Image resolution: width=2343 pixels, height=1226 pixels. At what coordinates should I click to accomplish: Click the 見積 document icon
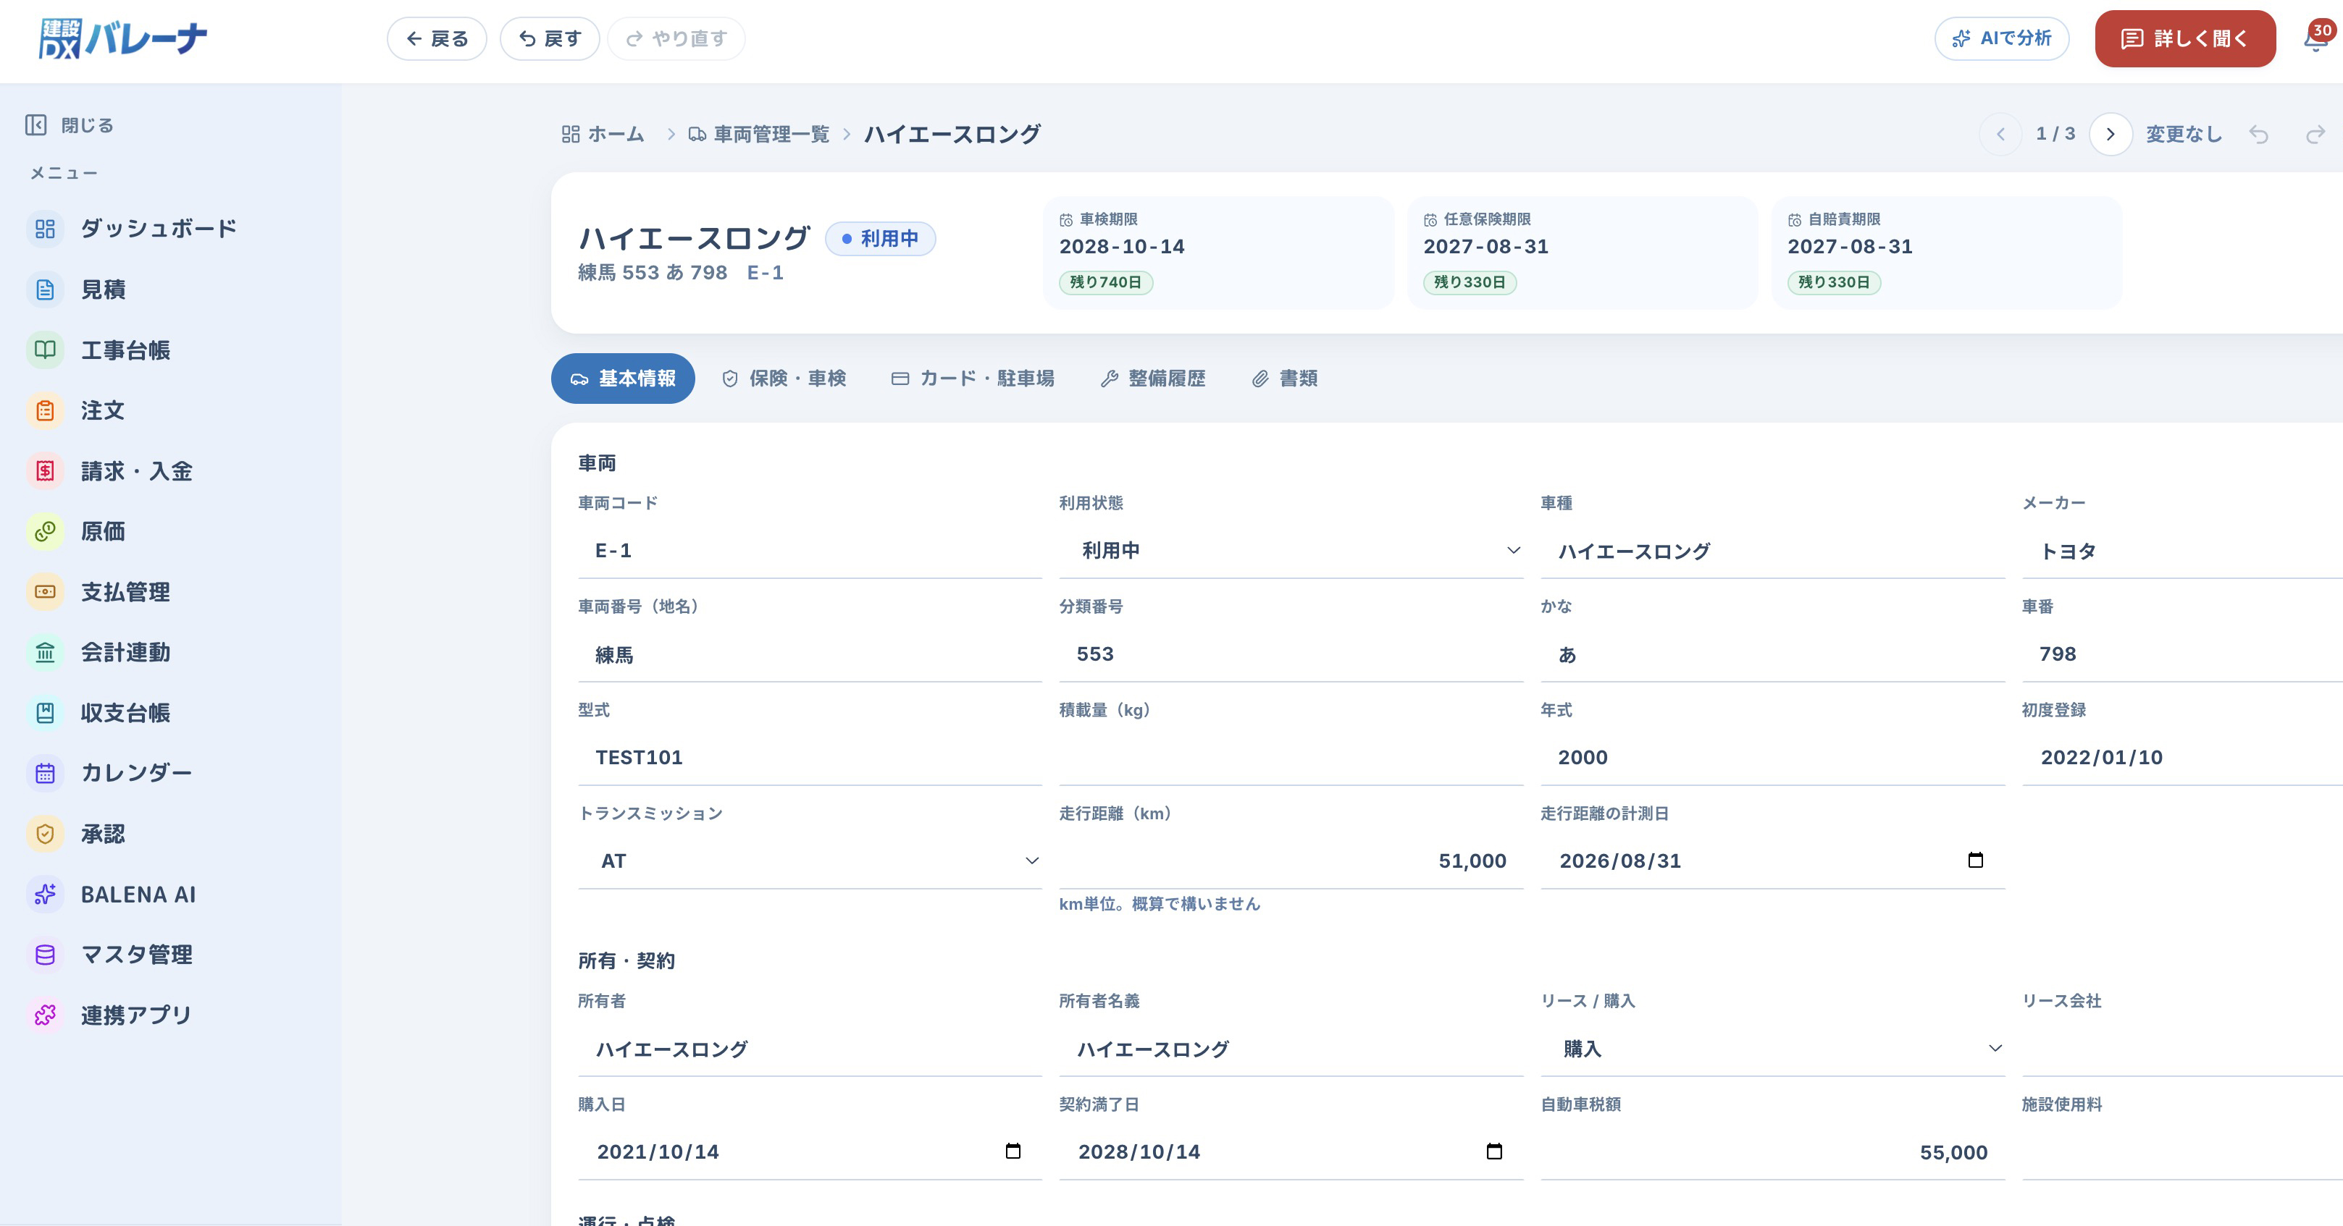[45, 290]
